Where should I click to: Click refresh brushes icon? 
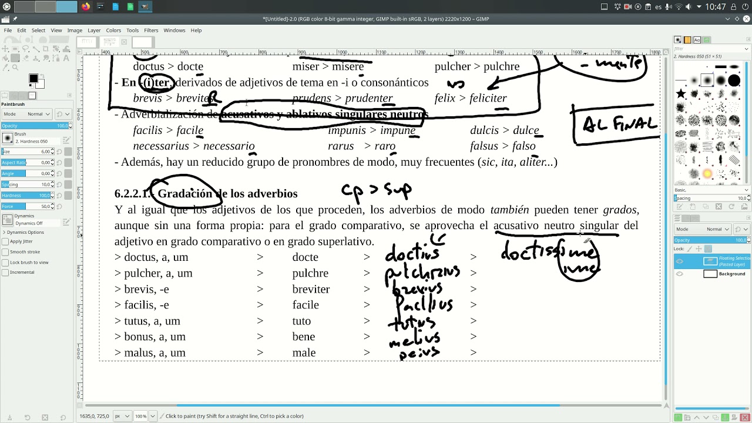(731, 207)
